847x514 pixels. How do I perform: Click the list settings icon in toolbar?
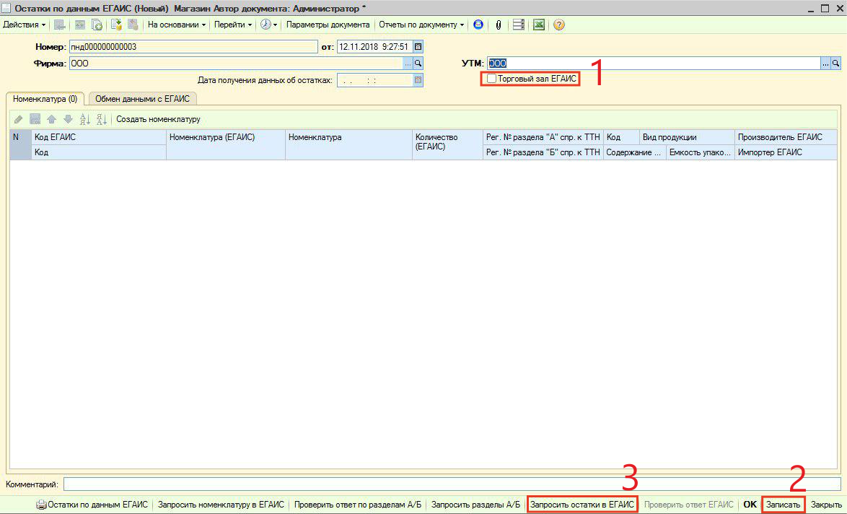(x=519, y=25)
